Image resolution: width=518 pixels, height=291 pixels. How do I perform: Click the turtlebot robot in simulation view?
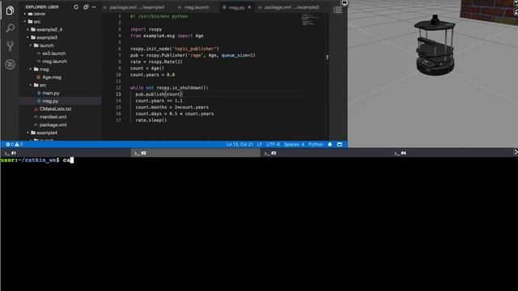point(435,44)
